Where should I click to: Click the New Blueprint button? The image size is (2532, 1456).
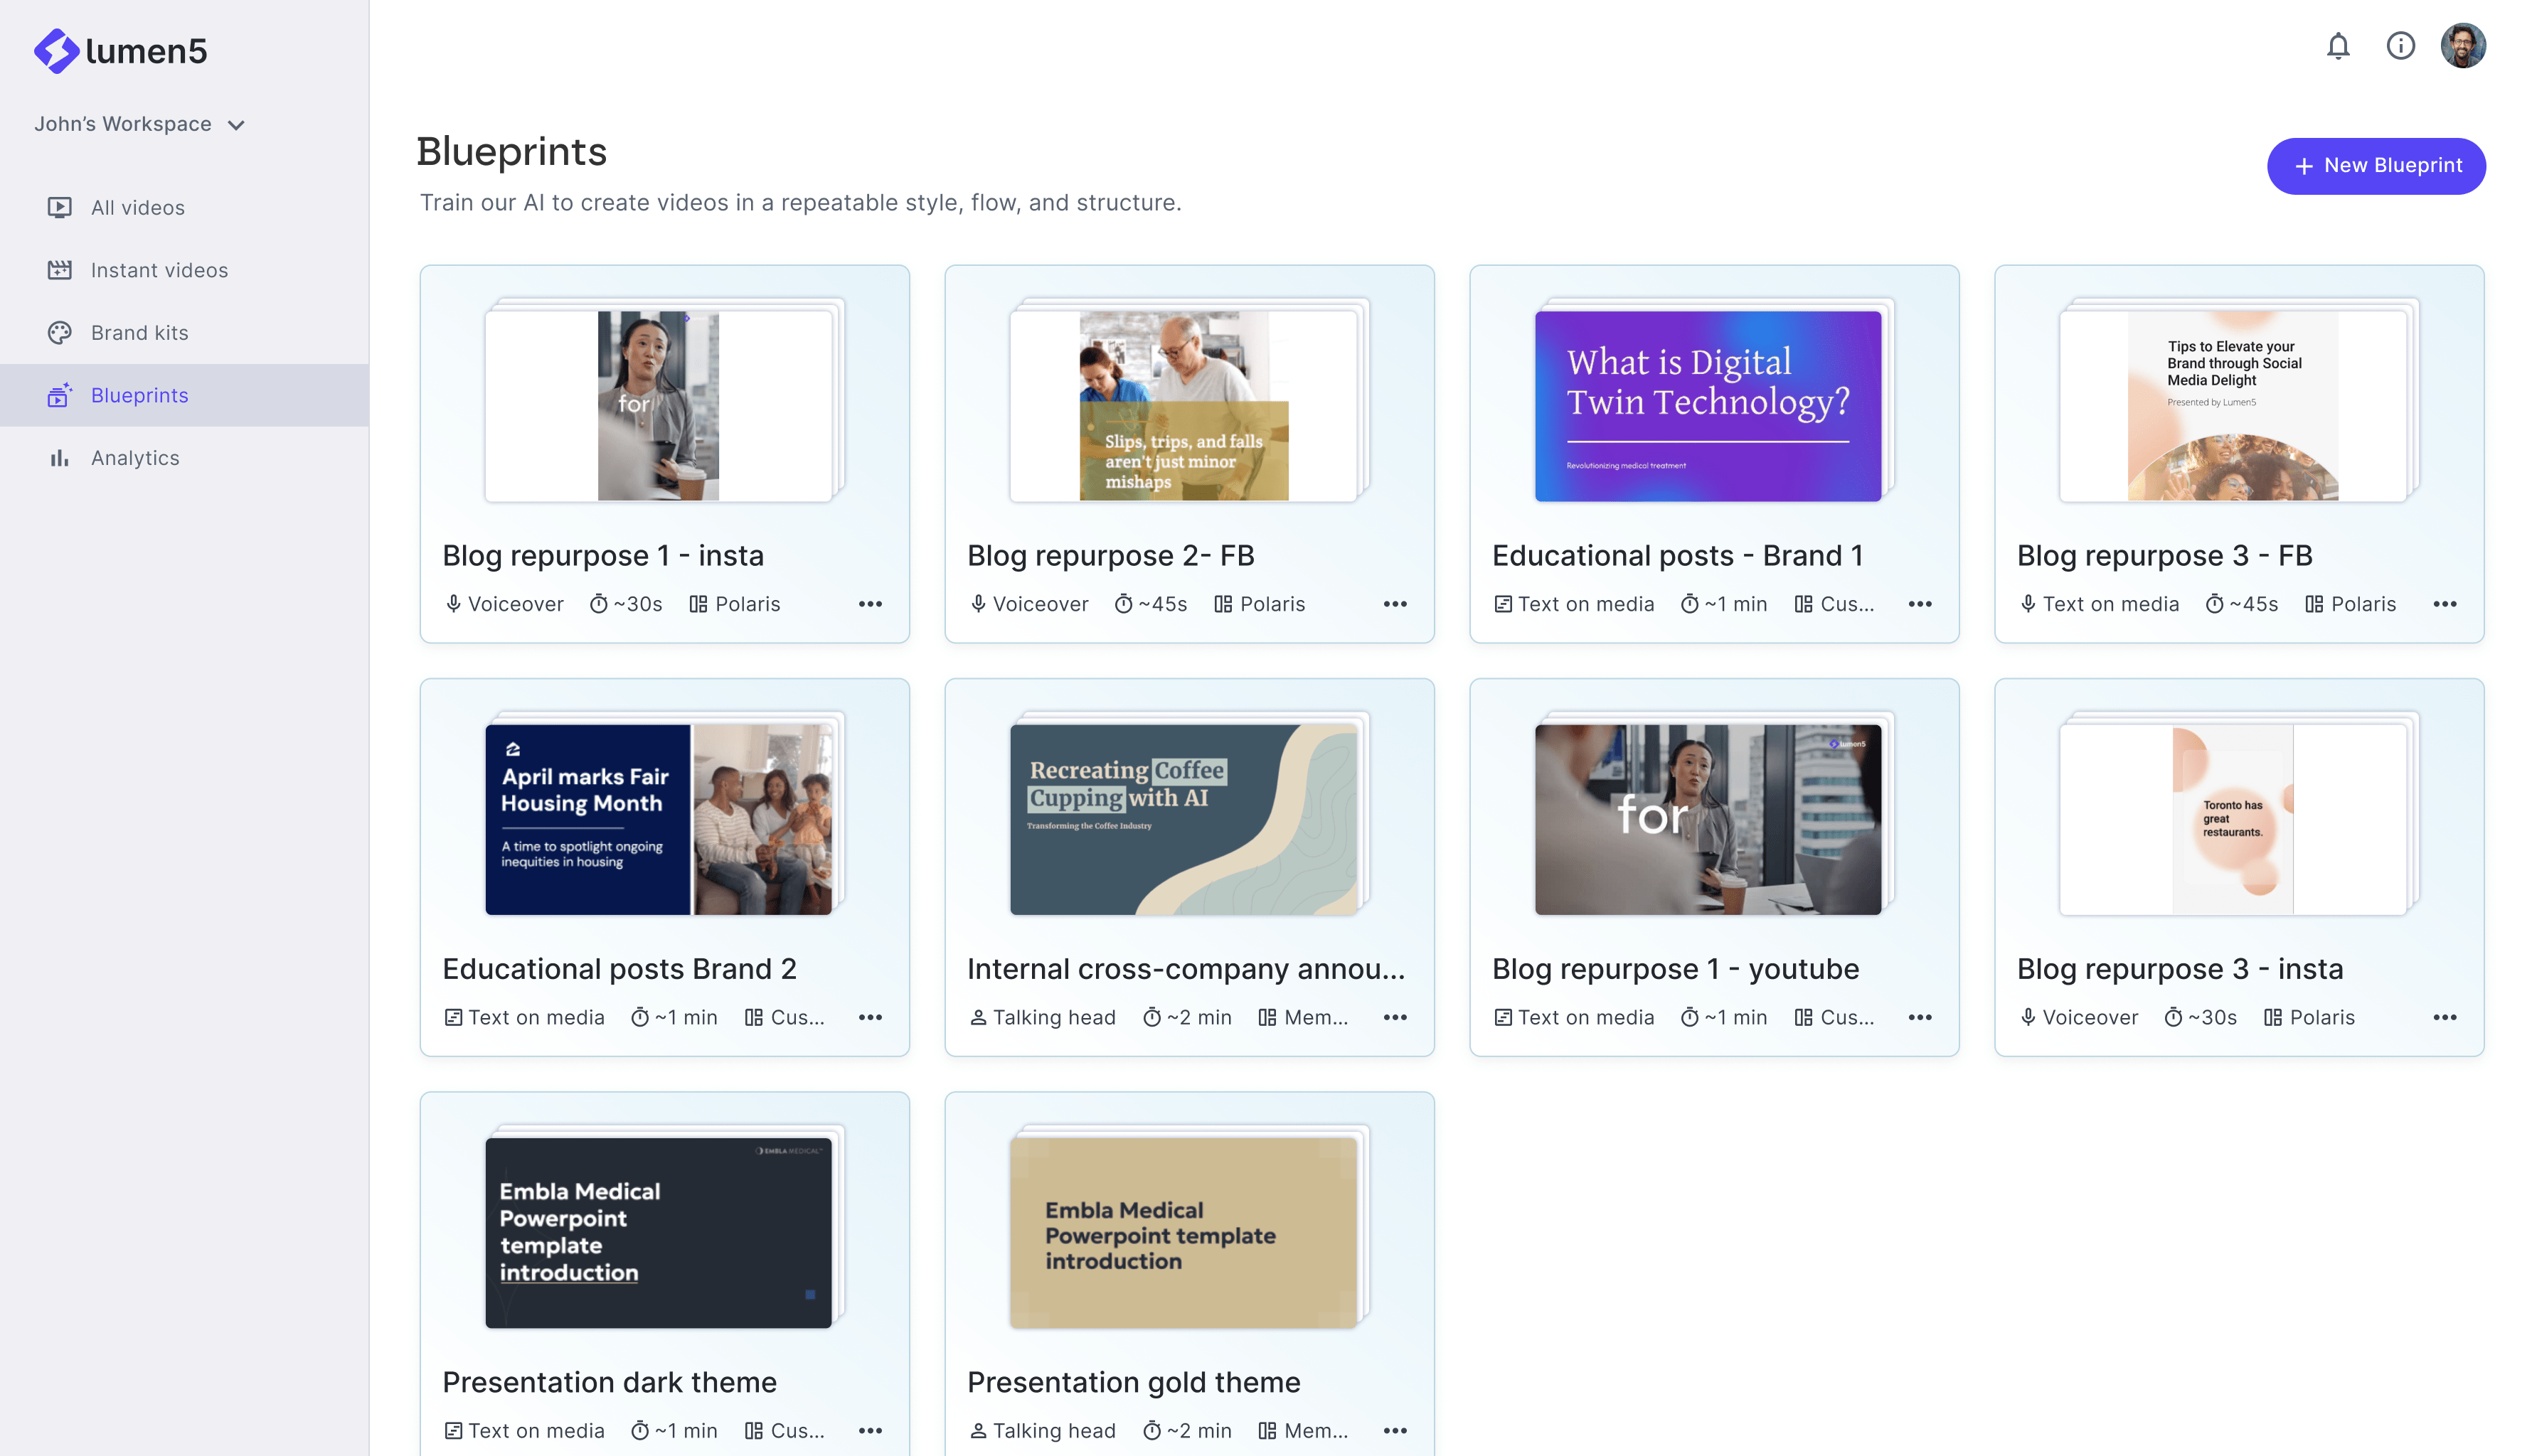coord(2375,166)
